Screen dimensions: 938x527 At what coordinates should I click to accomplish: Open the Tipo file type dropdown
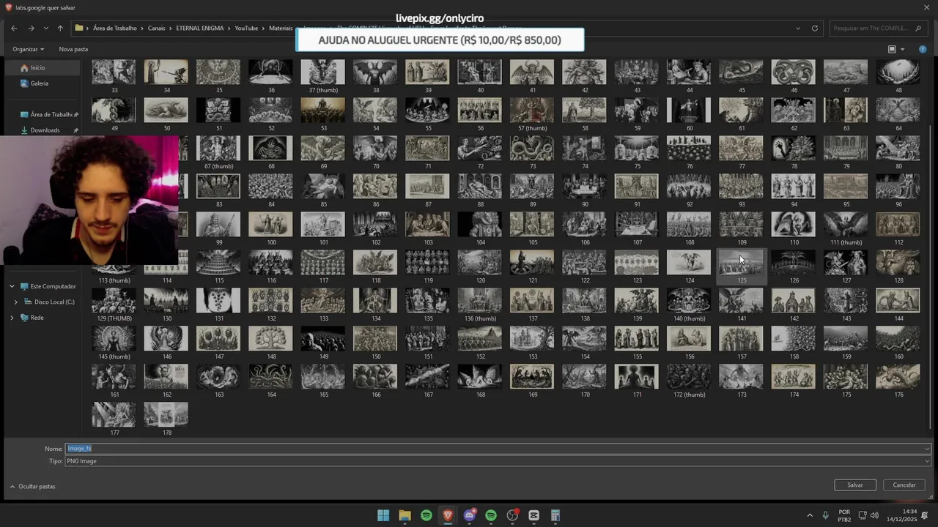coord(498,461)
